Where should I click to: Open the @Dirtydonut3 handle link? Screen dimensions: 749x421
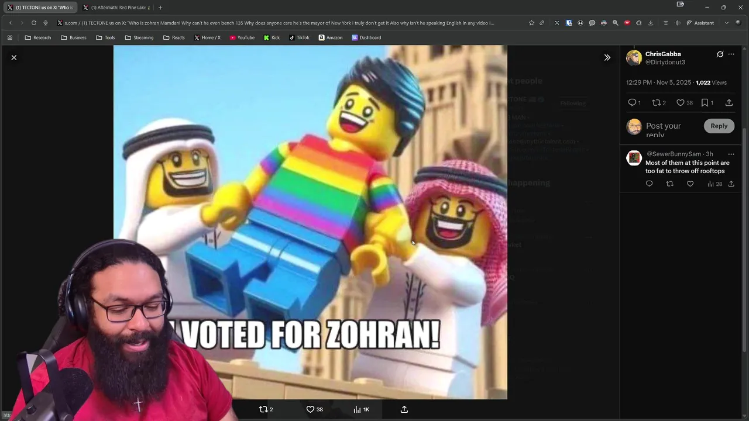click(665, 62)
